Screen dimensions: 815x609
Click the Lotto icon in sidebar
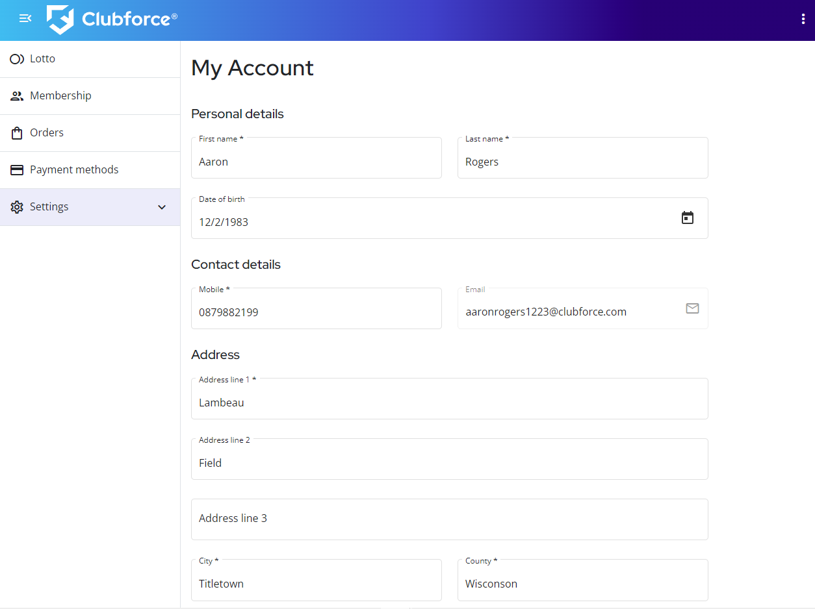point(17,59)
